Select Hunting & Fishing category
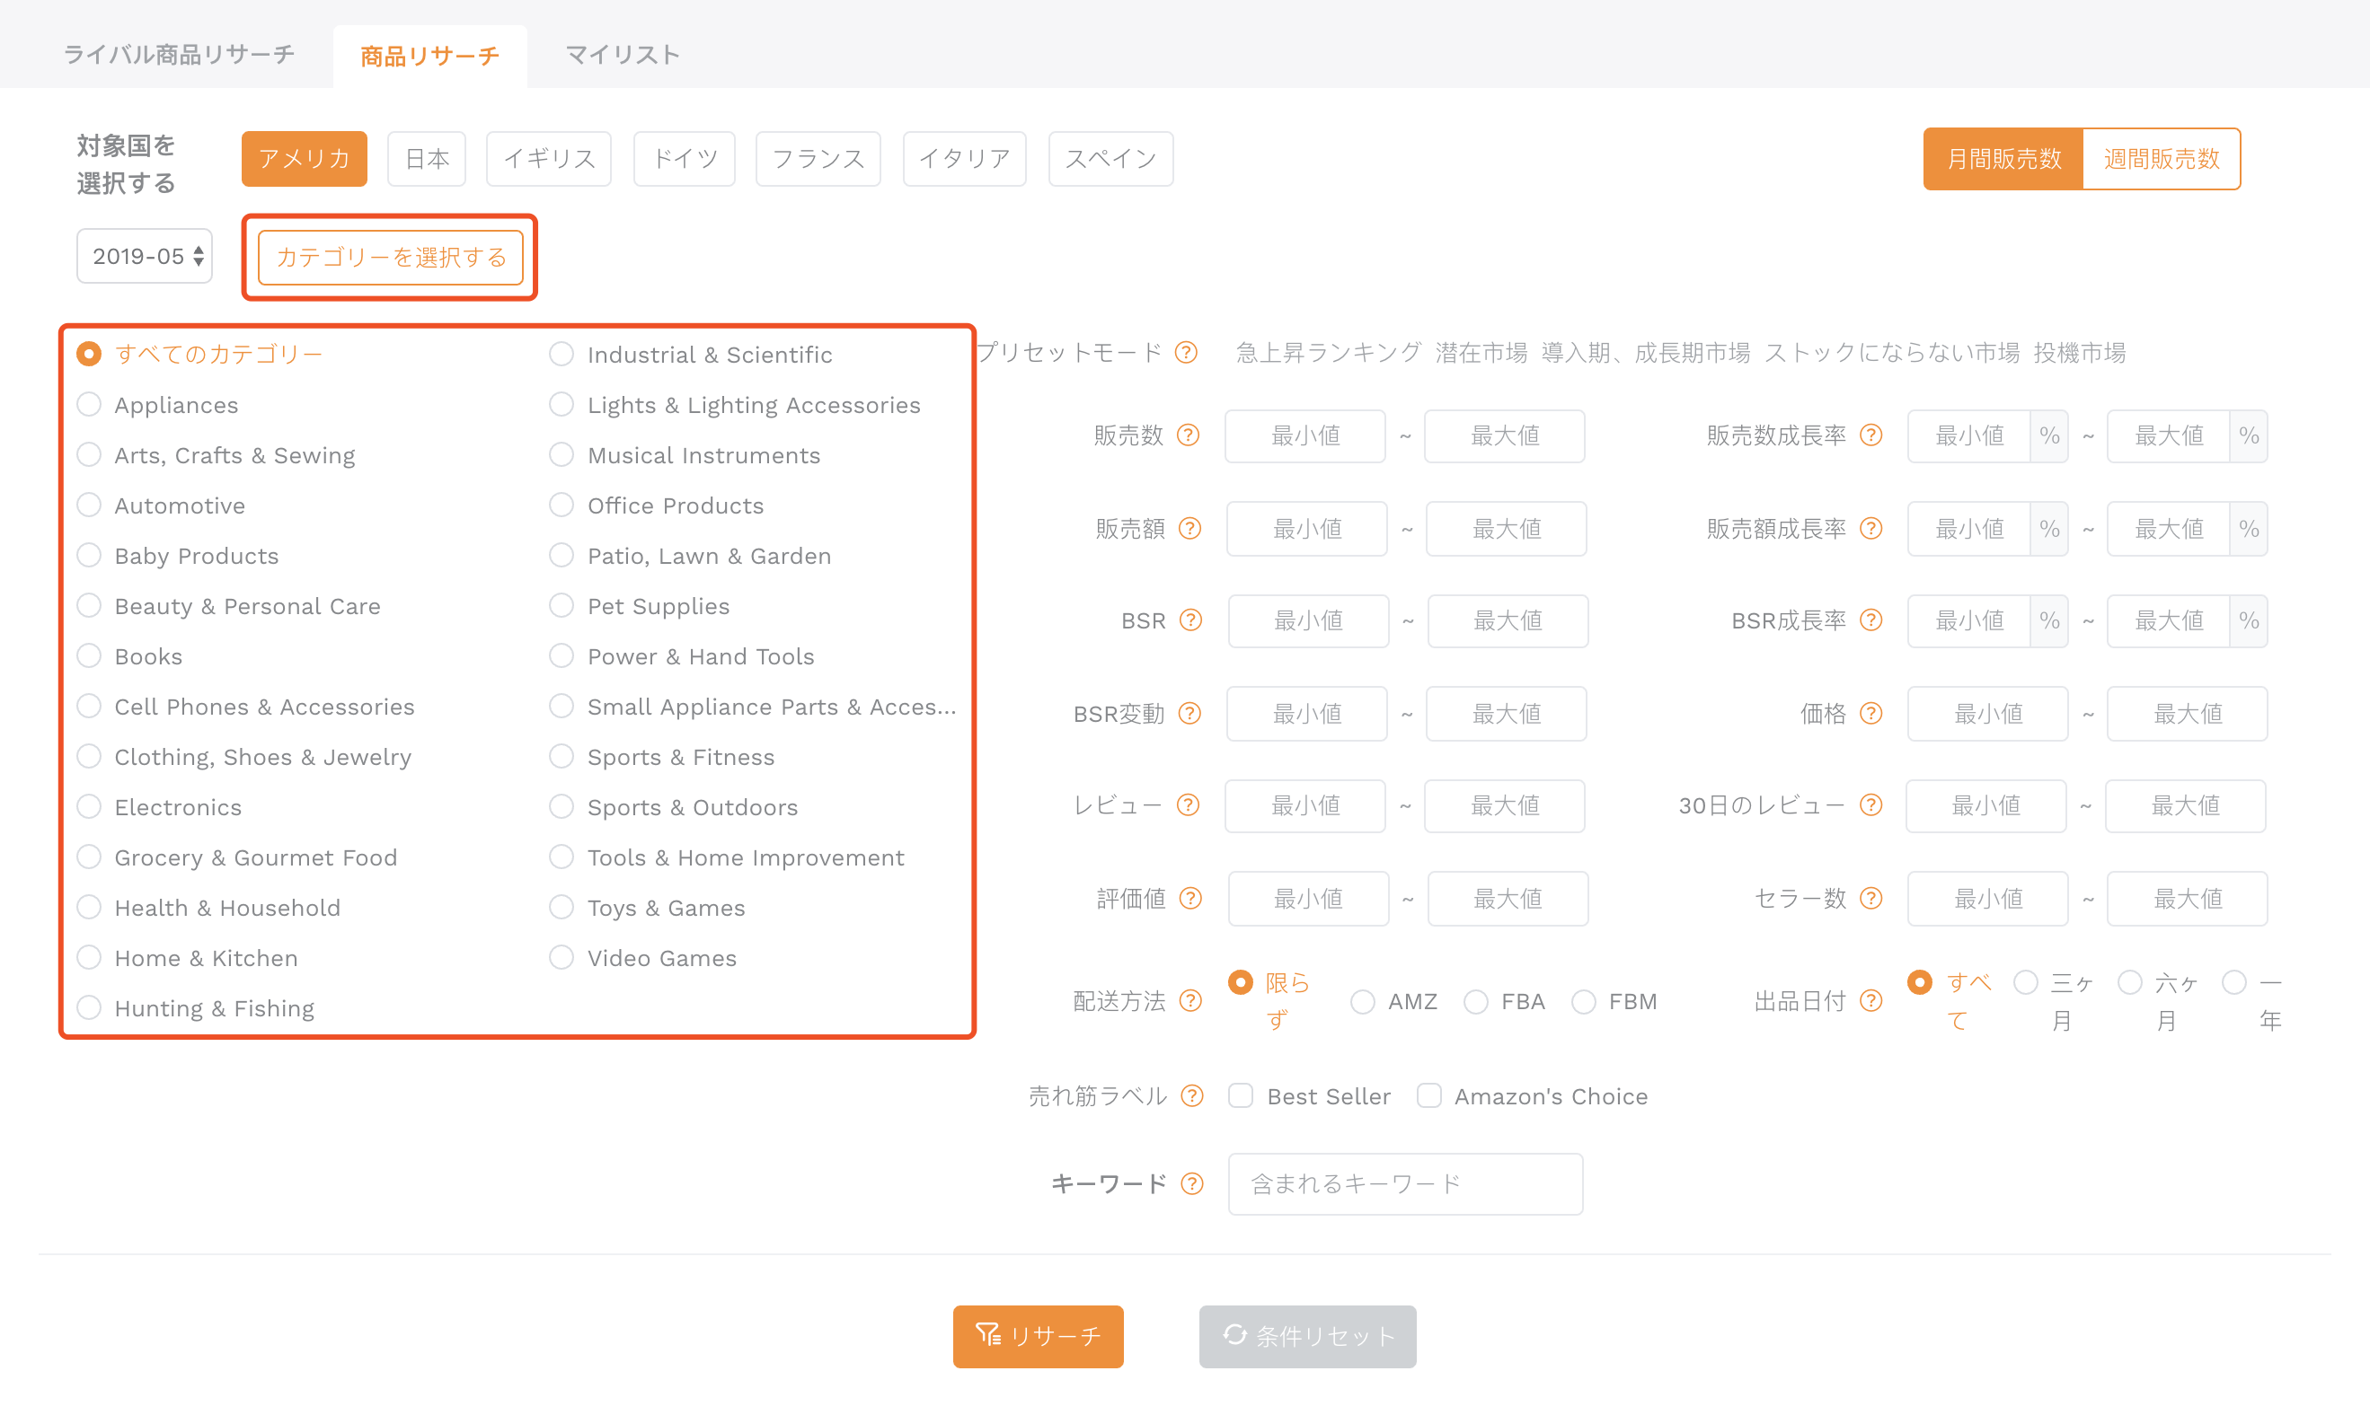The height and width of the screenshot is (1415, 2370). click(x=89, y=1008)
